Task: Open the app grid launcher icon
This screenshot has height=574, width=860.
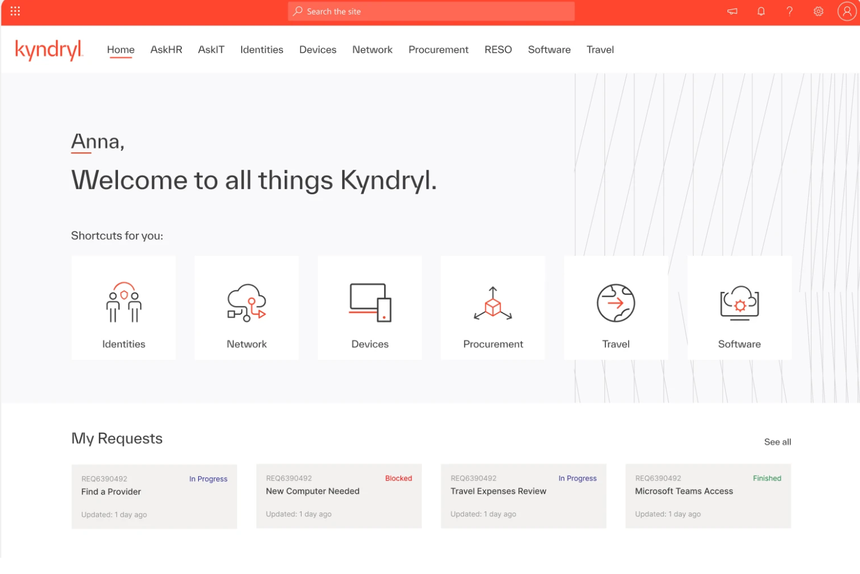Action: (15, 10)
